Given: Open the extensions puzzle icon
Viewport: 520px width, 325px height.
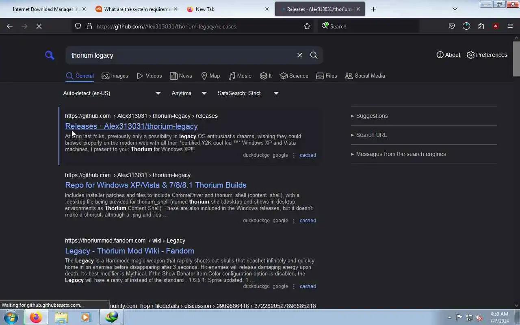Looking at the screenshot, I should pos(481,26).
